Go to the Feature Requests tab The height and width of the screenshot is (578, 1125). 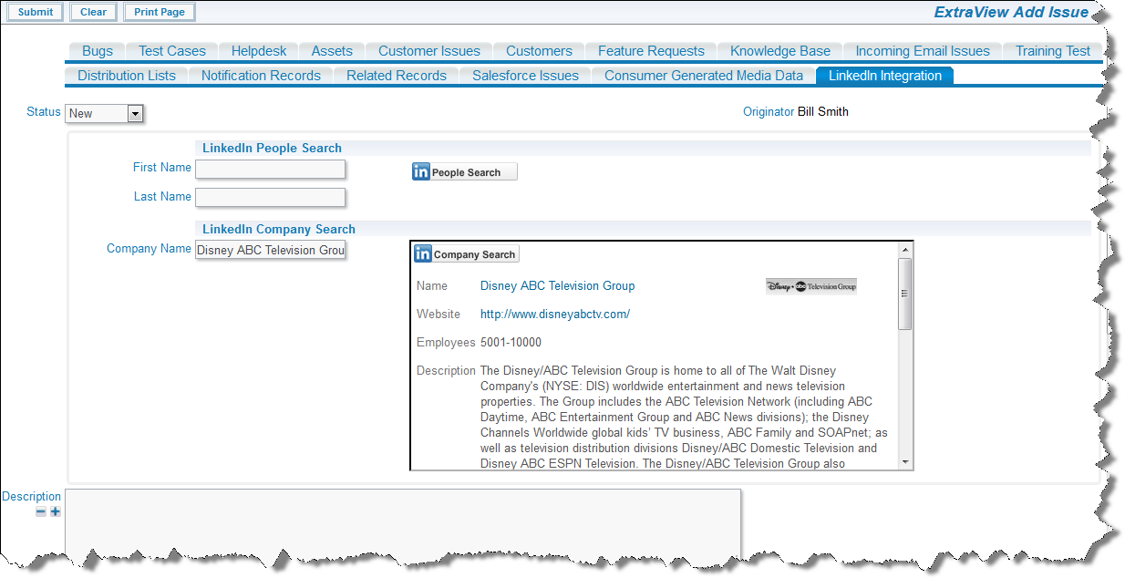tap(651, 51)
